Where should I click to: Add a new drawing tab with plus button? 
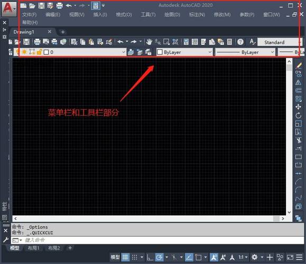pyautogui.click(x=63, y=32)
